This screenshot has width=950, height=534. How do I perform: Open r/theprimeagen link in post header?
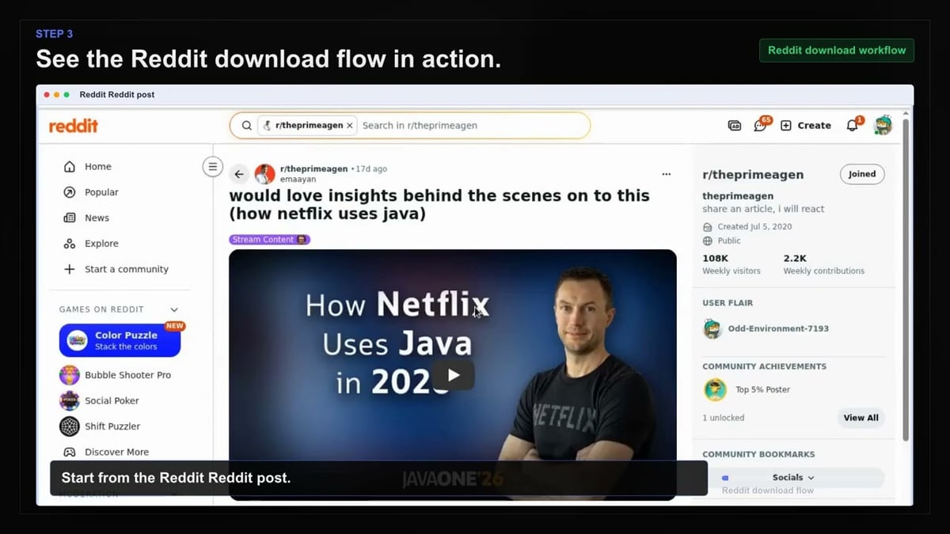click(x=313, y=169)
